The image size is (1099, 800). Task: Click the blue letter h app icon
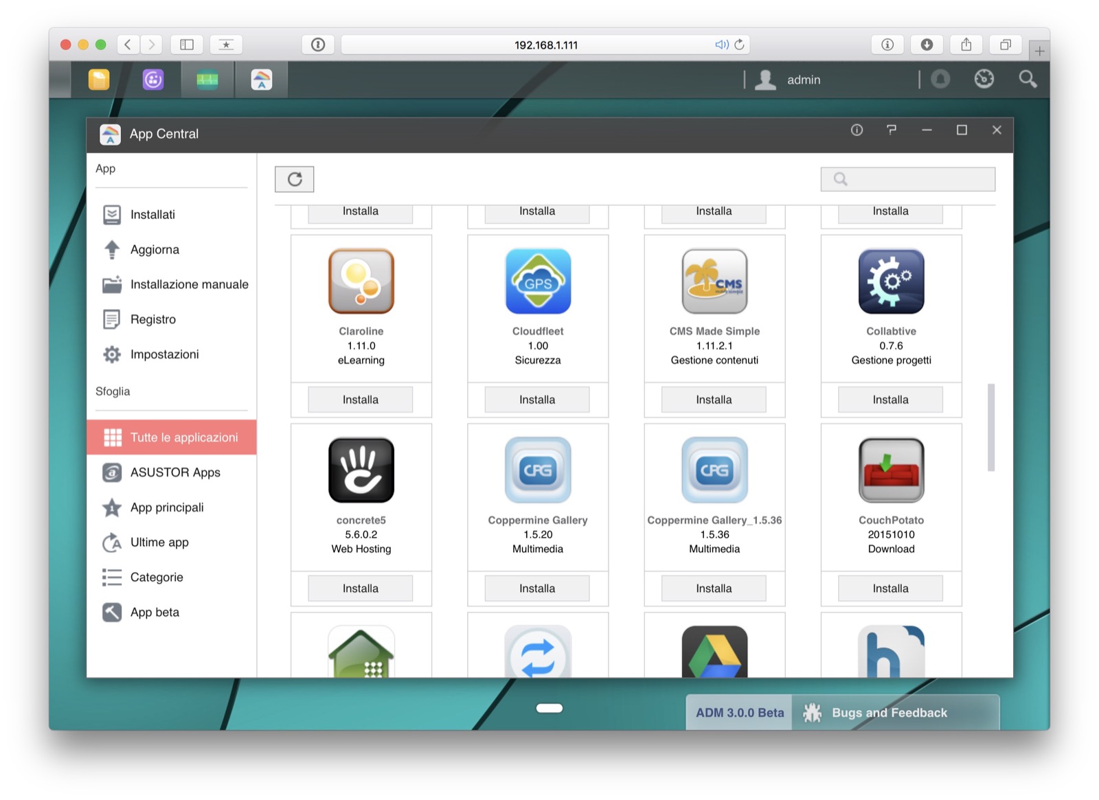tap(891, 651)
